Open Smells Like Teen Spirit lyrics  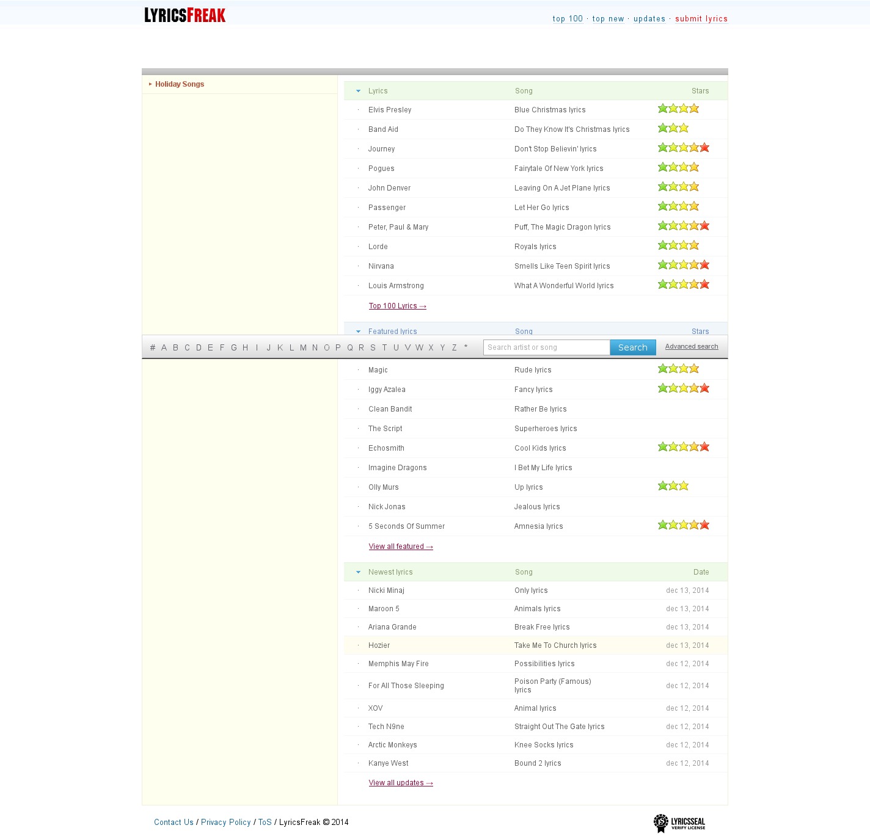pyautogui.click(x=562, y=266)
